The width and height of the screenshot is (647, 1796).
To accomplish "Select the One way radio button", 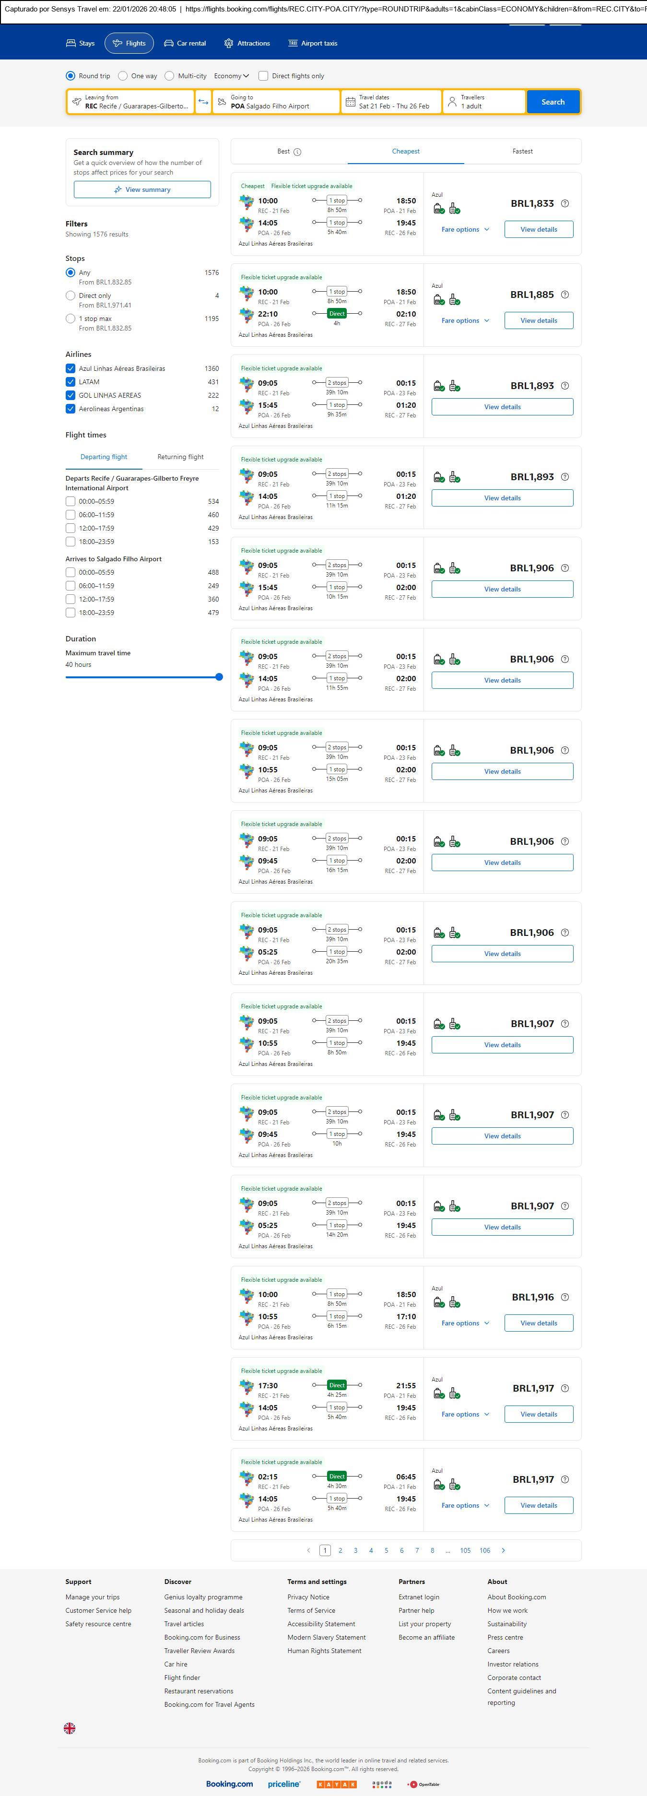I will point(123,76).
